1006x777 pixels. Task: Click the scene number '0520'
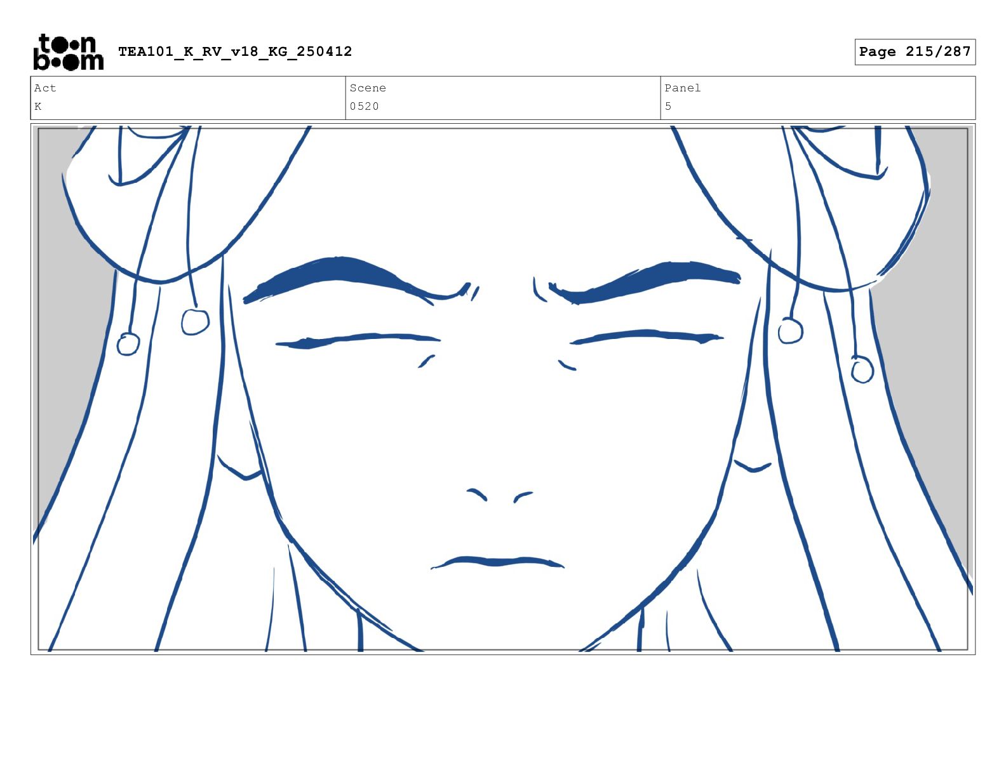[x=365, y=107]
